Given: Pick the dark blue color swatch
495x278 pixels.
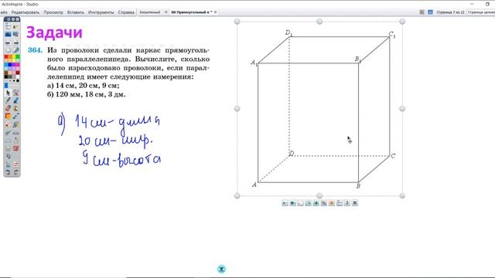Looking at the screenshot, I should pyautogui.click(x=10, y=65).
